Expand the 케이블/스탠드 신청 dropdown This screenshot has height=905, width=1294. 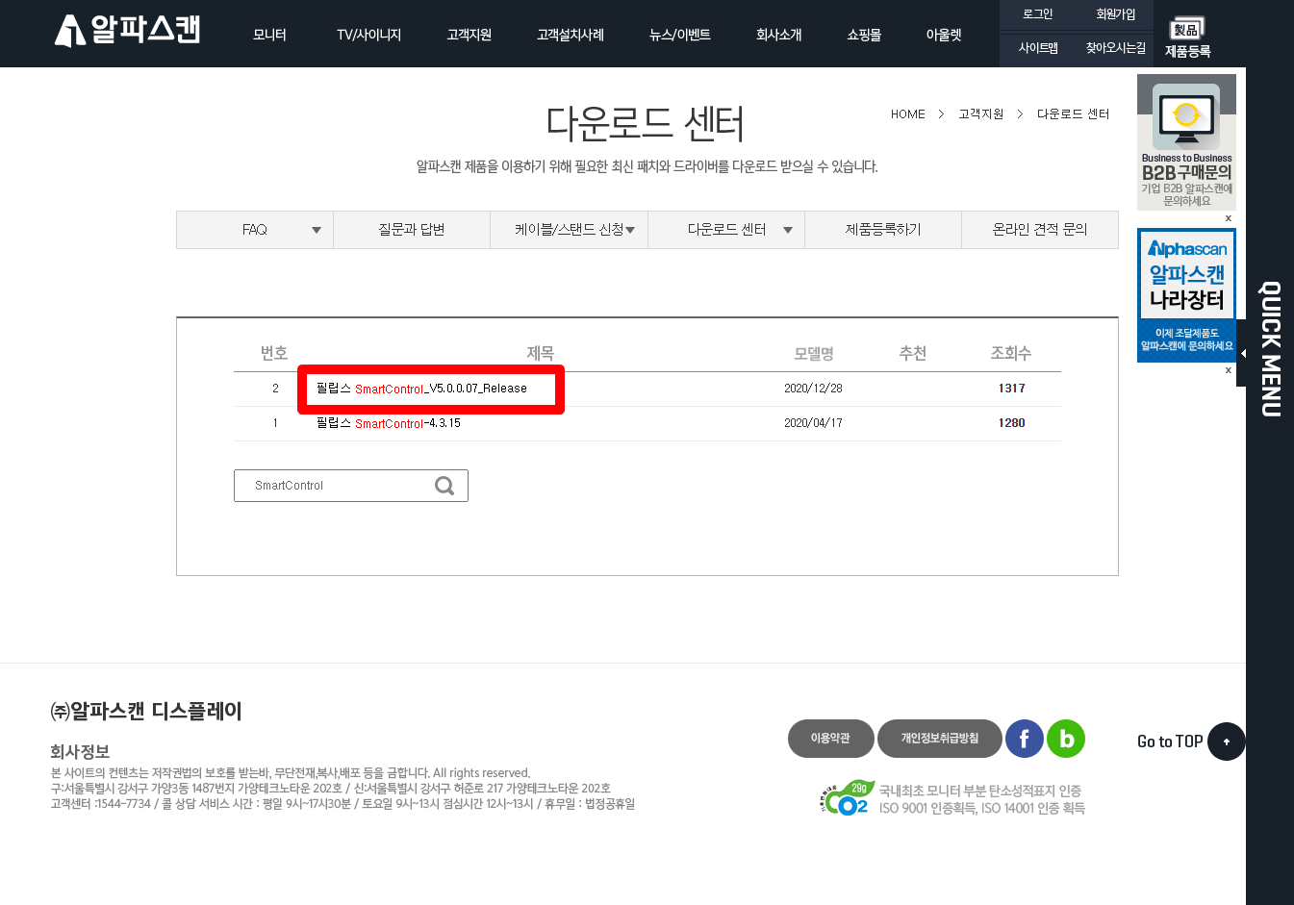pos(630,230)
